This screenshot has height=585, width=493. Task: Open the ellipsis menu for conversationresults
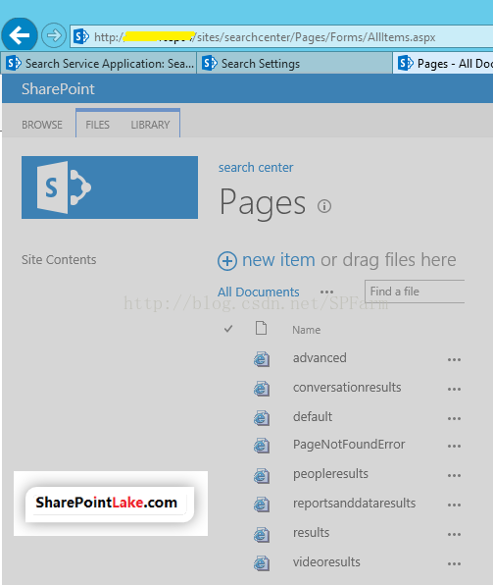(454, 389)
